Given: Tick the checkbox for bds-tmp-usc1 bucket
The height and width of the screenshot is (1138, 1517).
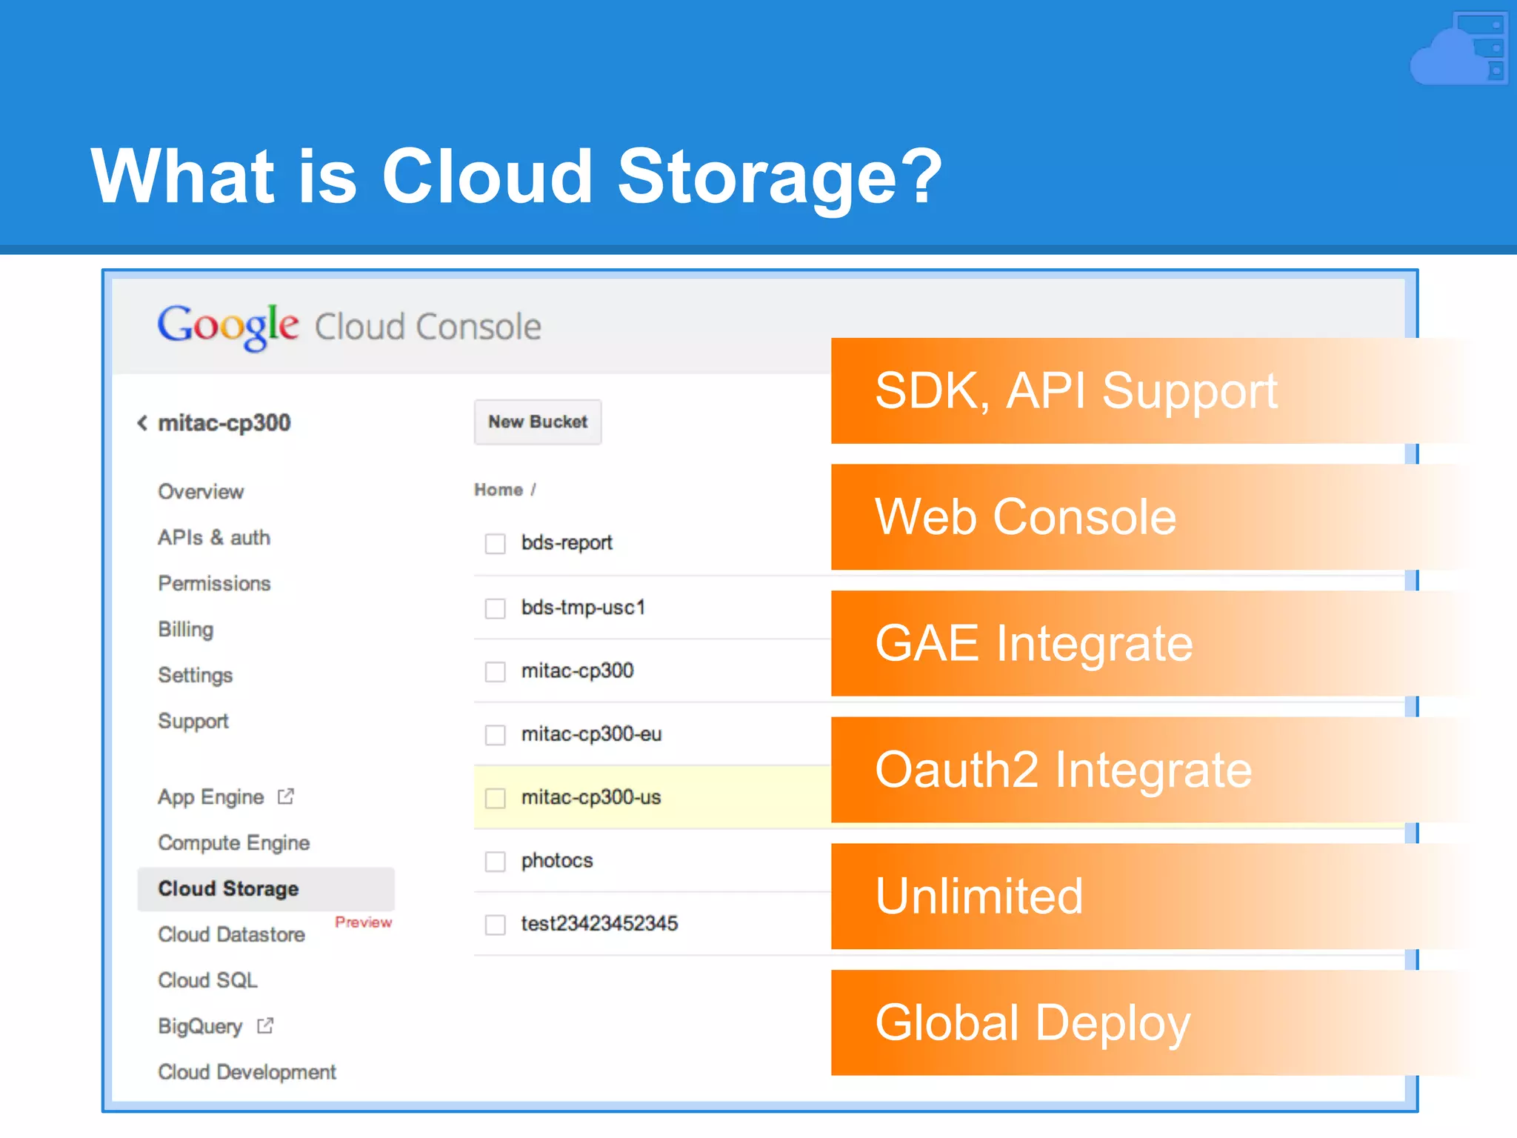Looking at the screenshot, I should pos(495,608).
